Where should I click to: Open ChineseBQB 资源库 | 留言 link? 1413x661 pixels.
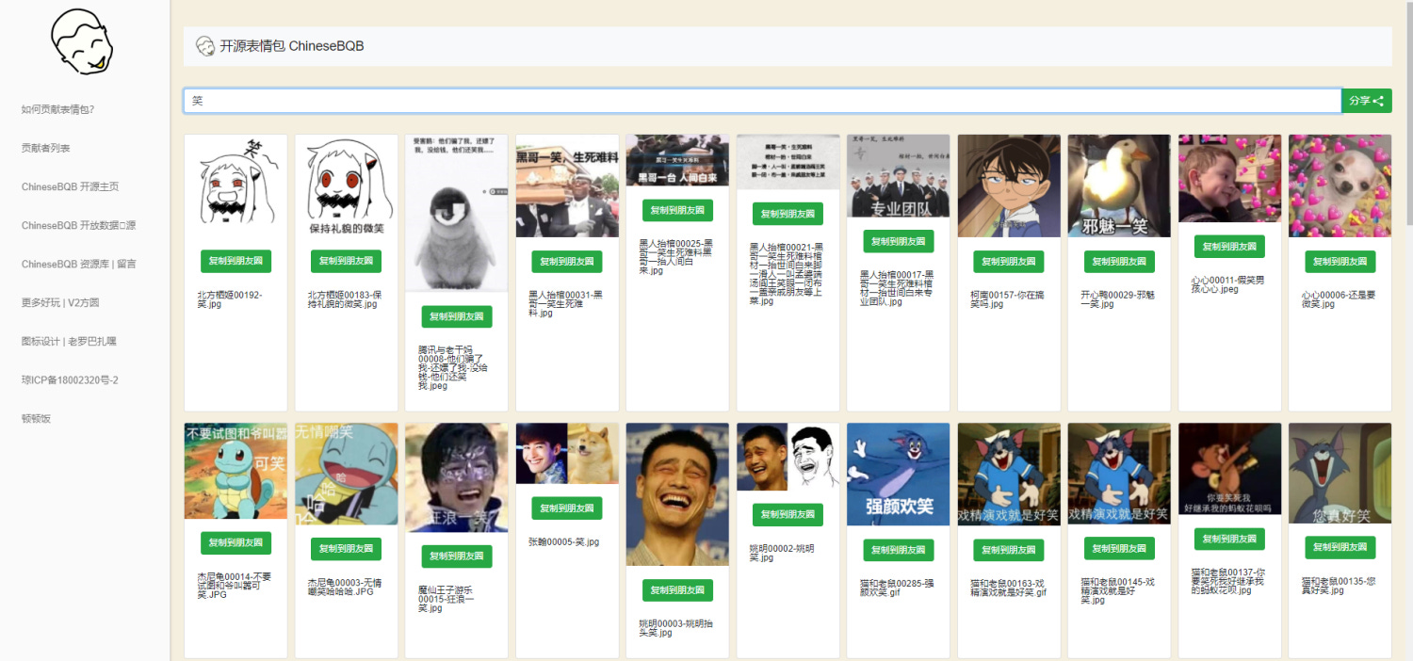[x=78, y=264]
